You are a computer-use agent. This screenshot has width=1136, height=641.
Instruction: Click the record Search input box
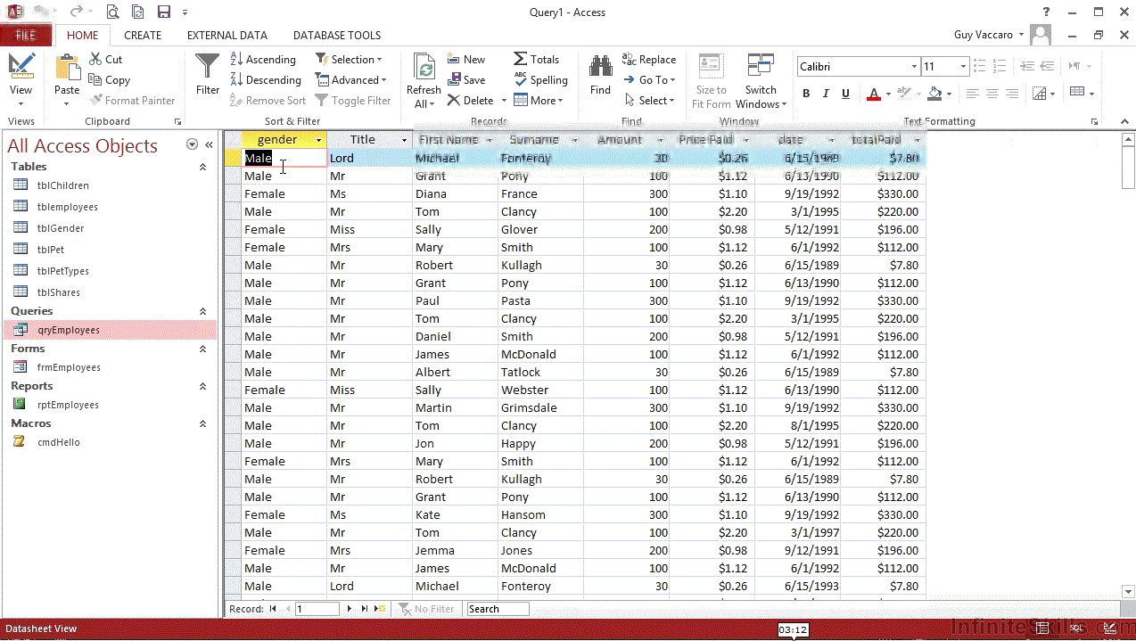pyautogui.click(x=498, y=609)
